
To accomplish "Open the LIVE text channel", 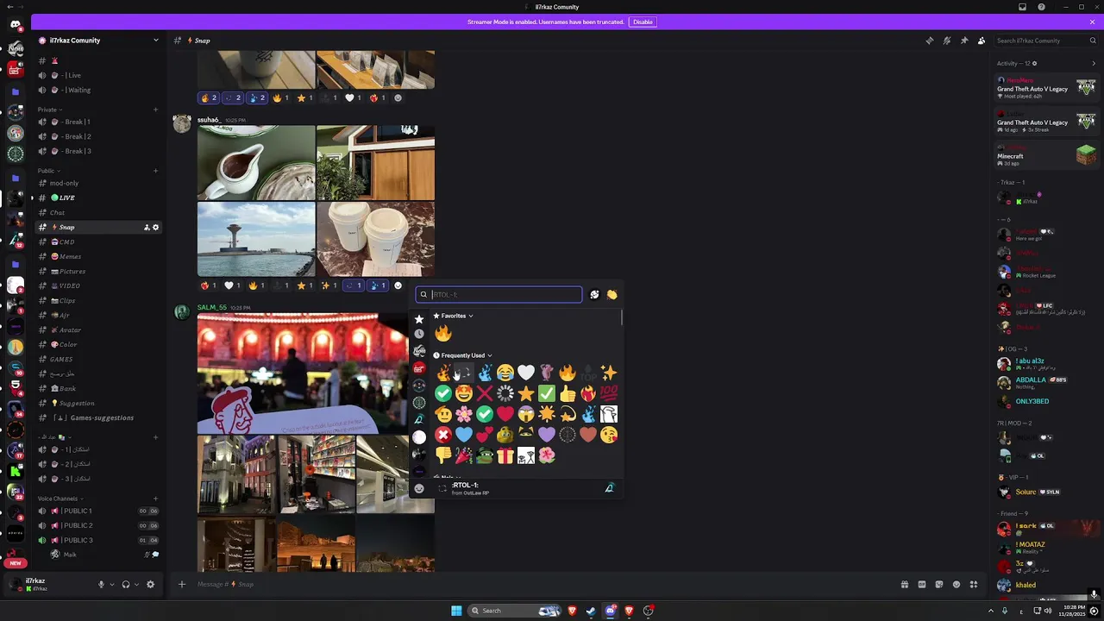I will [x=98, y=198].
